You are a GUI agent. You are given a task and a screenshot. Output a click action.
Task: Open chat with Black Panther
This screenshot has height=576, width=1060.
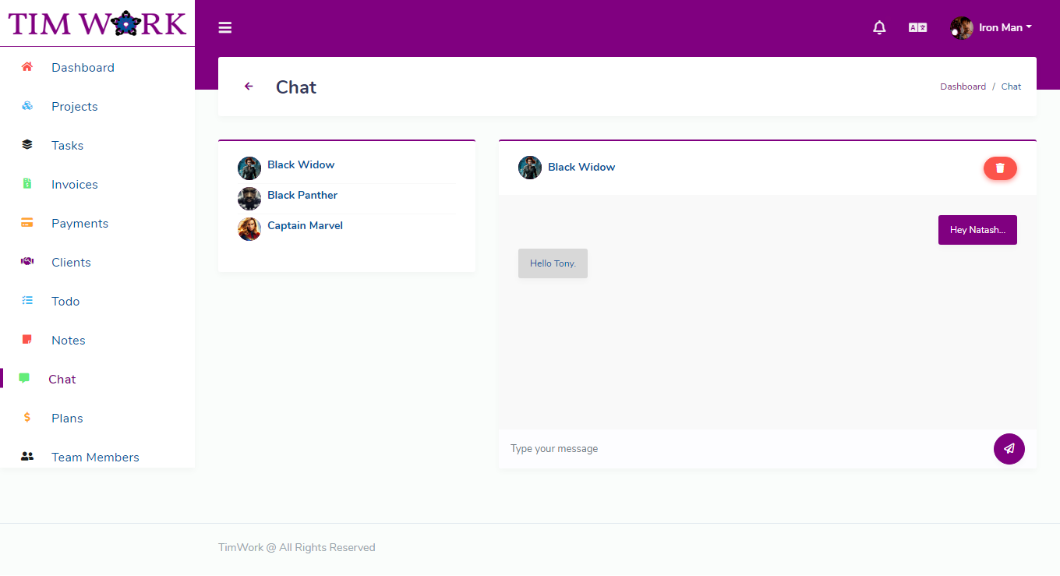302,195
